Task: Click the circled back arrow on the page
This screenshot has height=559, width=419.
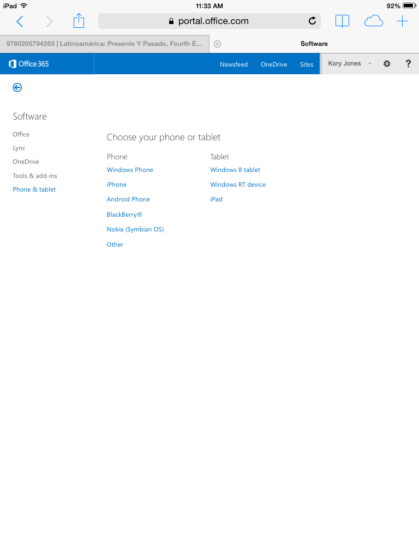Action: (17, 87)
